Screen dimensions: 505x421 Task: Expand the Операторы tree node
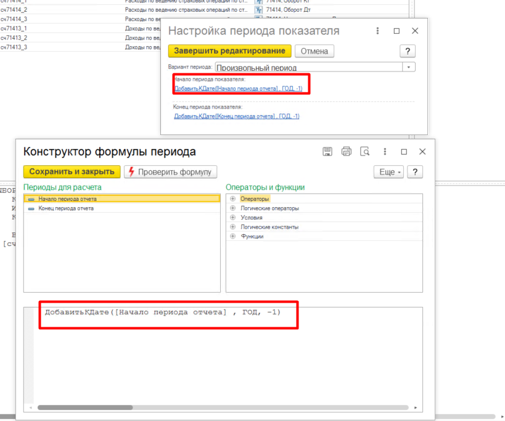[x=232, y=199]
